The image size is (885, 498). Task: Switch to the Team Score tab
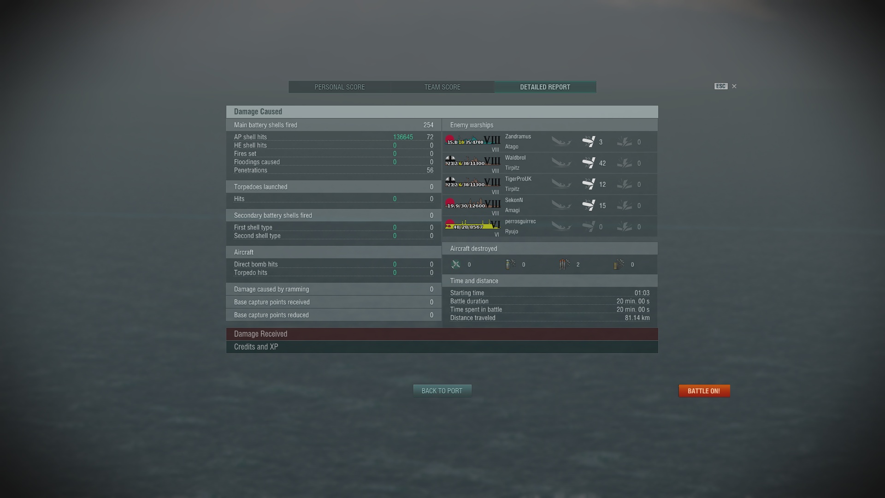click(442, 87)
